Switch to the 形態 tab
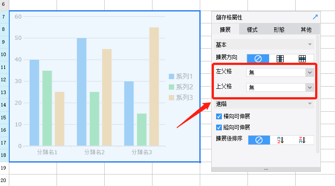This screenshot has width=335, height=186. [279, 30]
